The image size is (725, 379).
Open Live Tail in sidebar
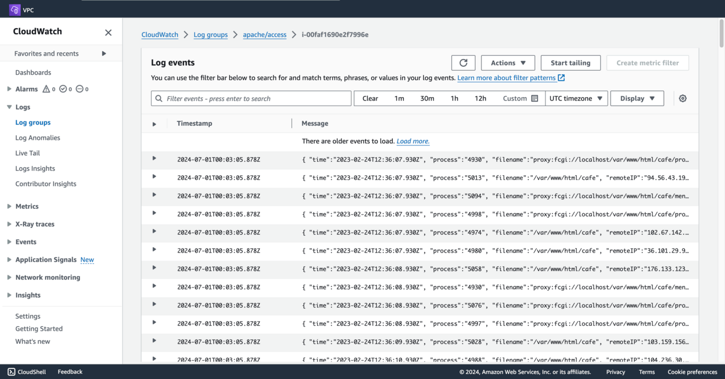(27, 153)
